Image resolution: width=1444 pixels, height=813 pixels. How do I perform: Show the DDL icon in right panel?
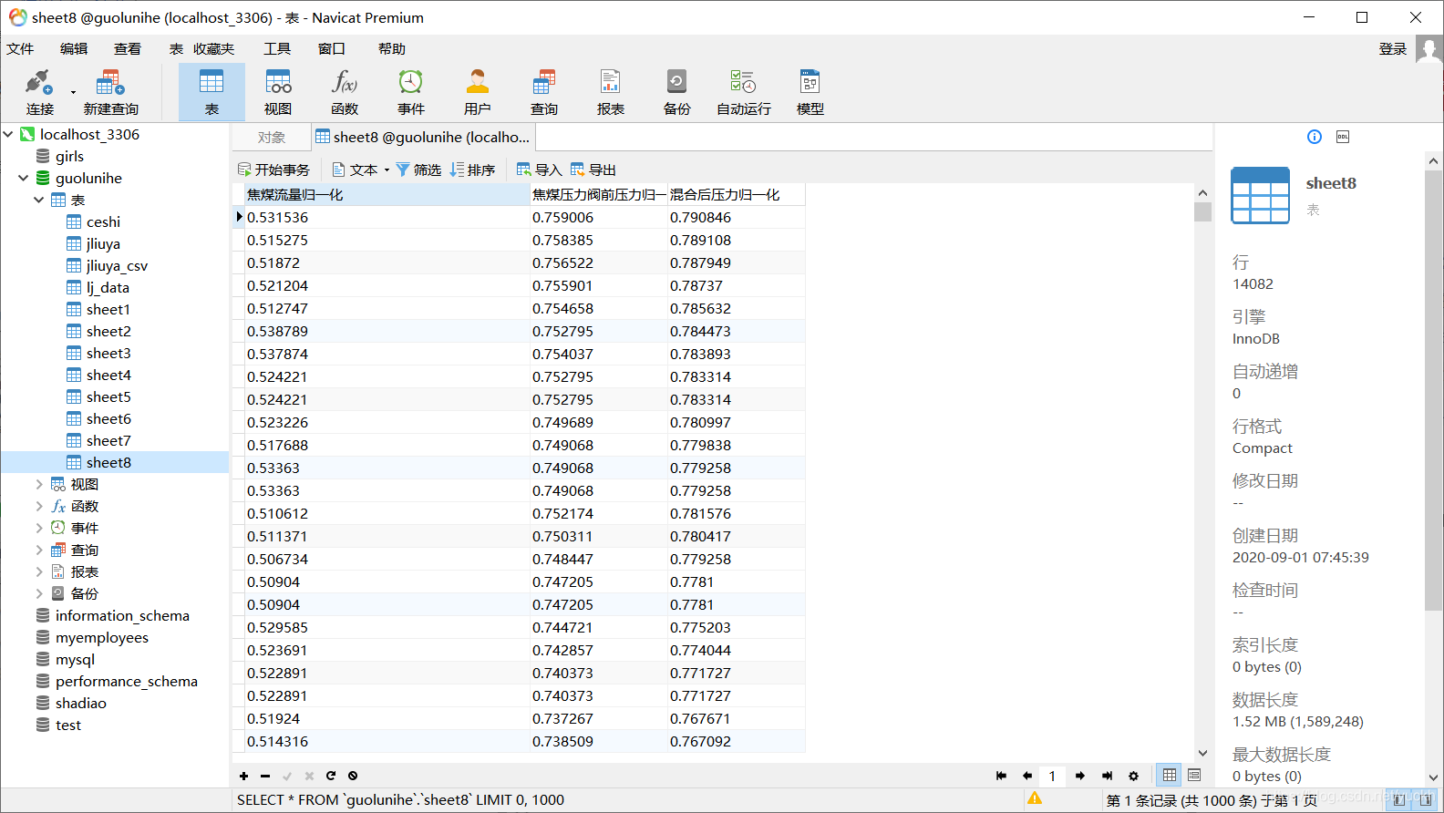coord(1343,137)
